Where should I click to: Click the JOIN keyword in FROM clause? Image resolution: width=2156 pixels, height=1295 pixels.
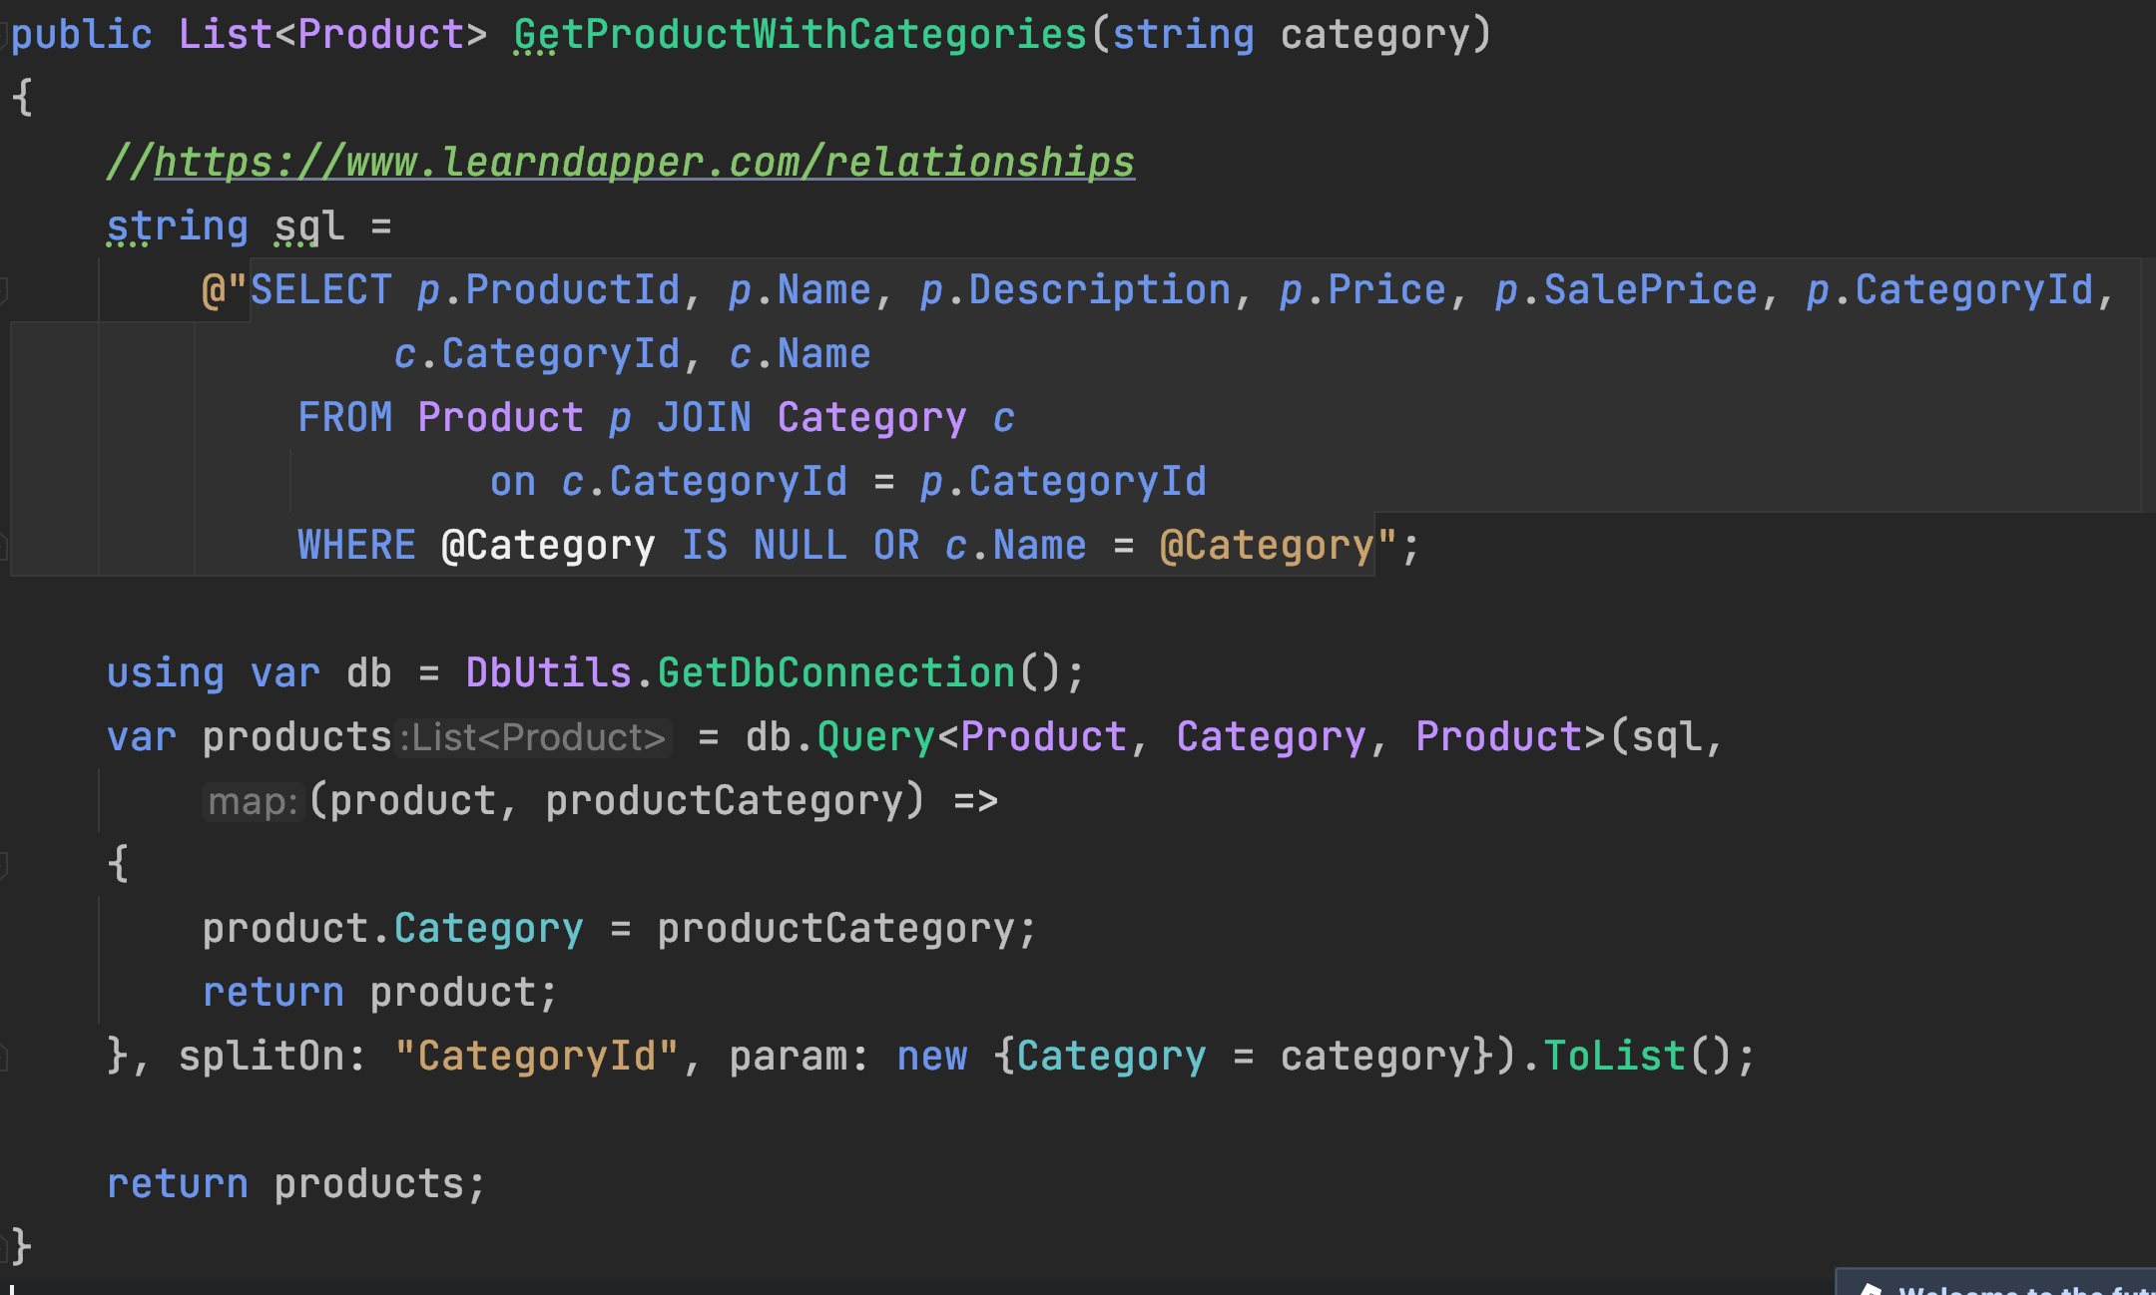pyautogui.click(x=704, y=418)
